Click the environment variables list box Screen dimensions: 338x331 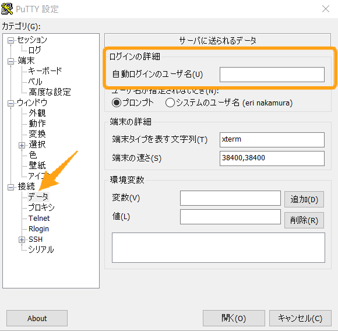click(219, 248)
